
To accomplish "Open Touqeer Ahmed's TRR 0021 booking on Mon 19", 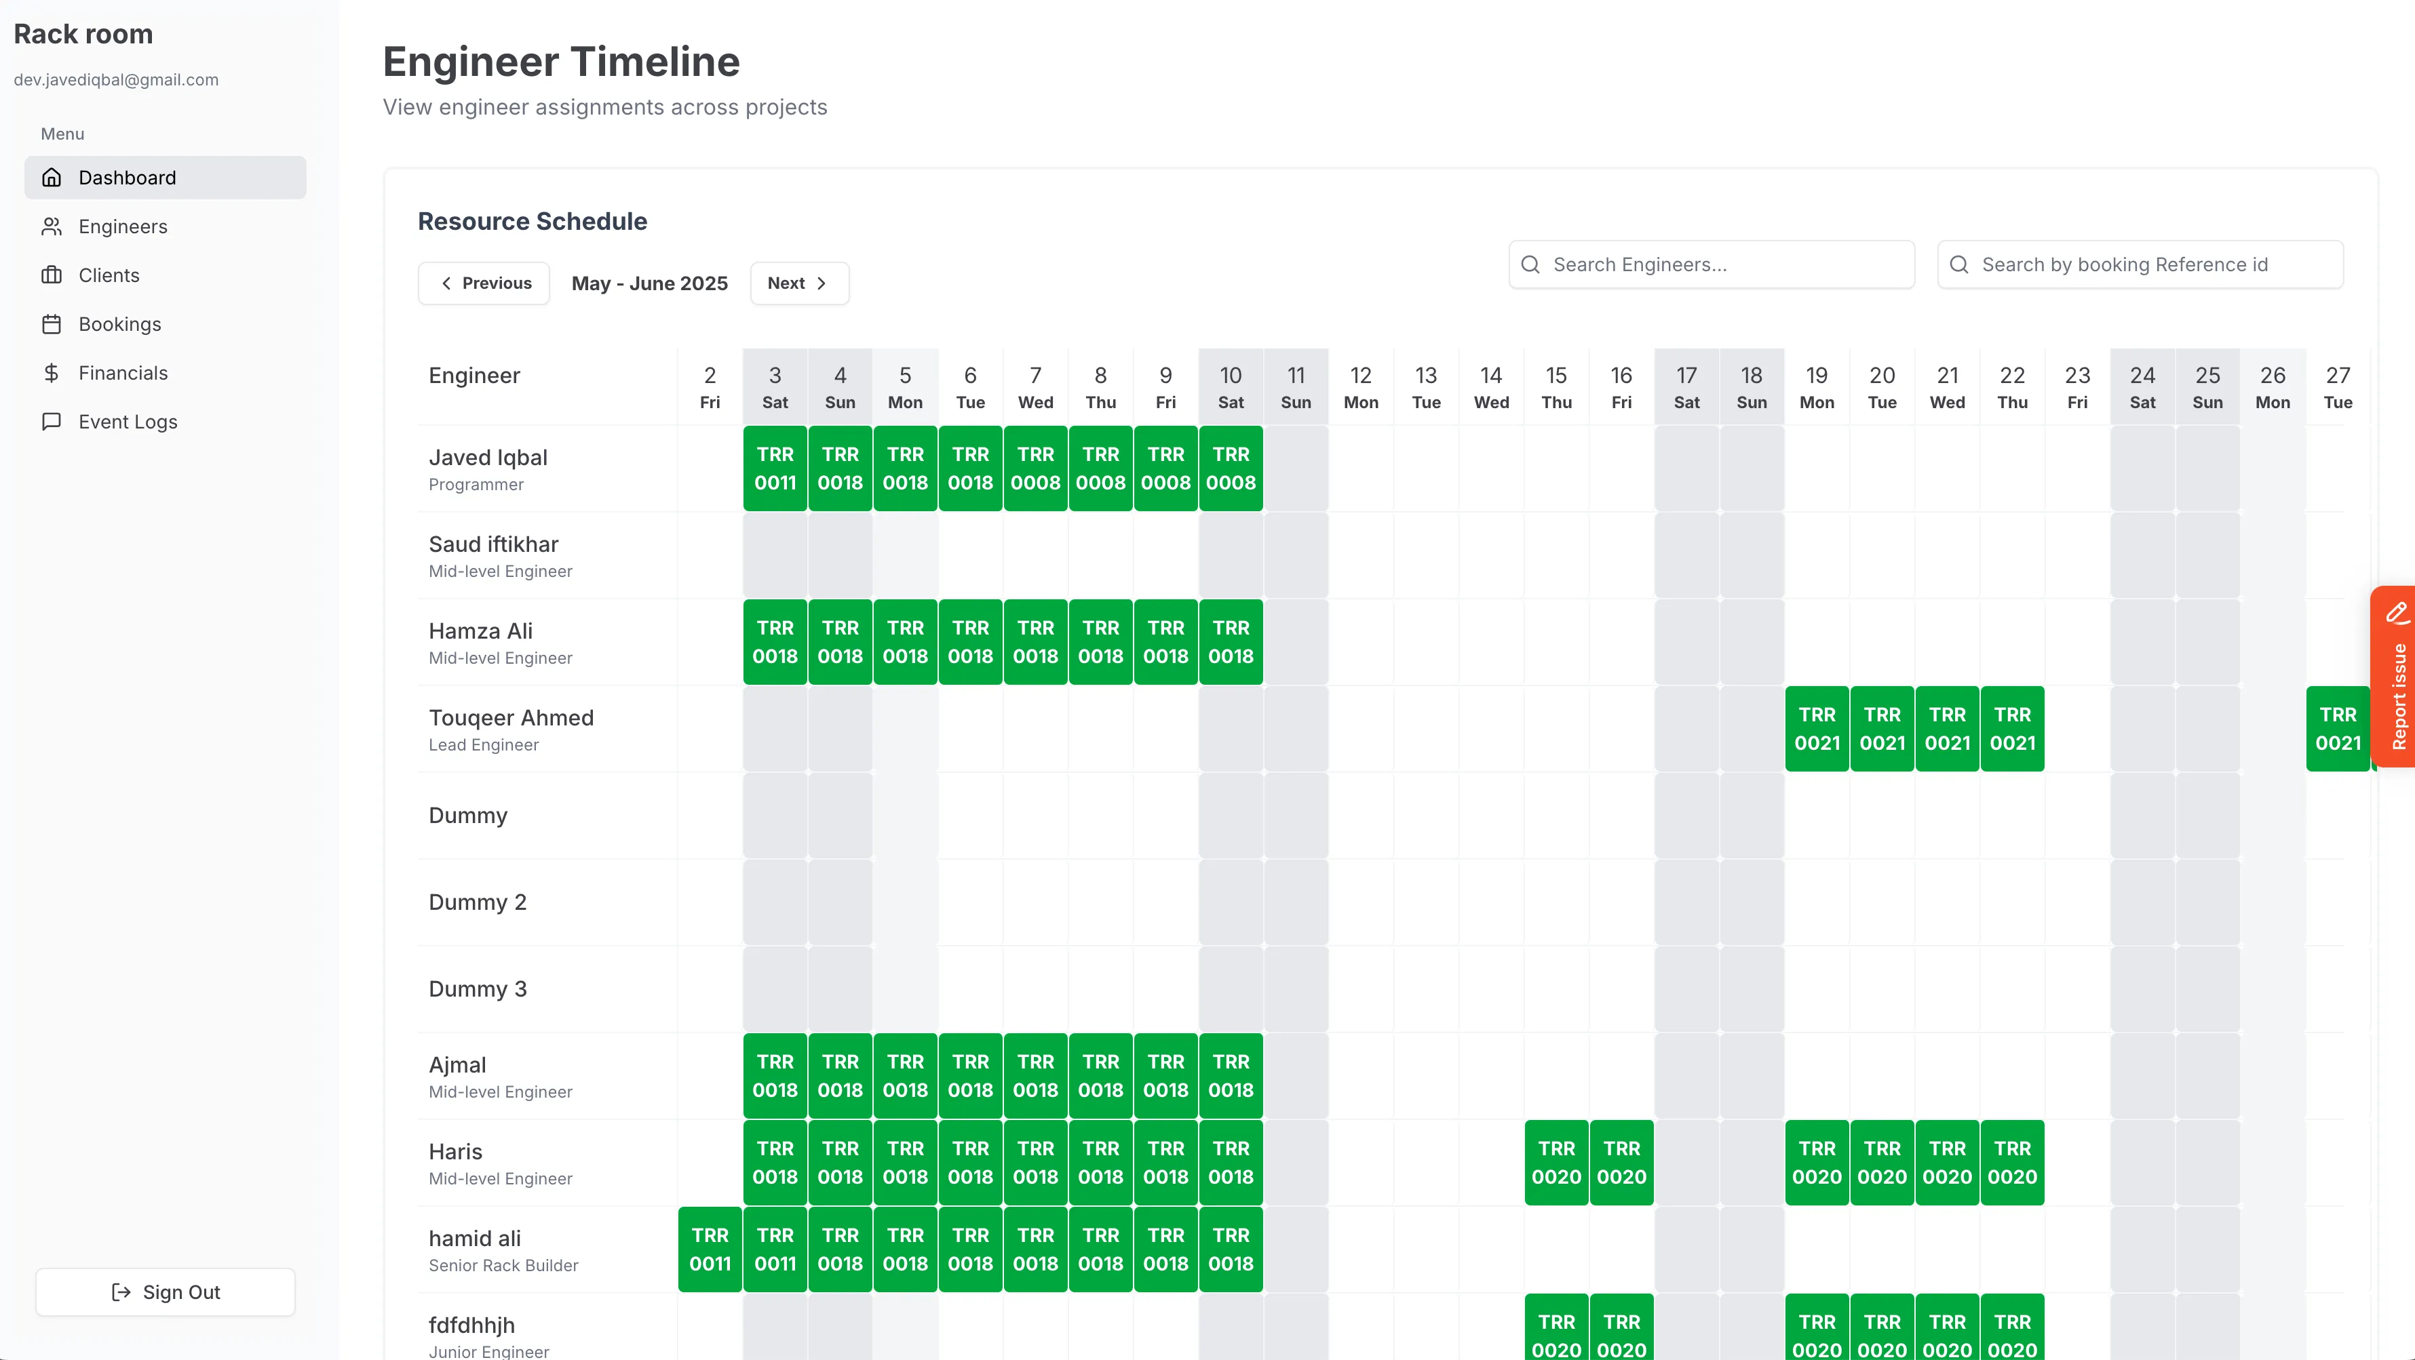I will (1817, 729).
